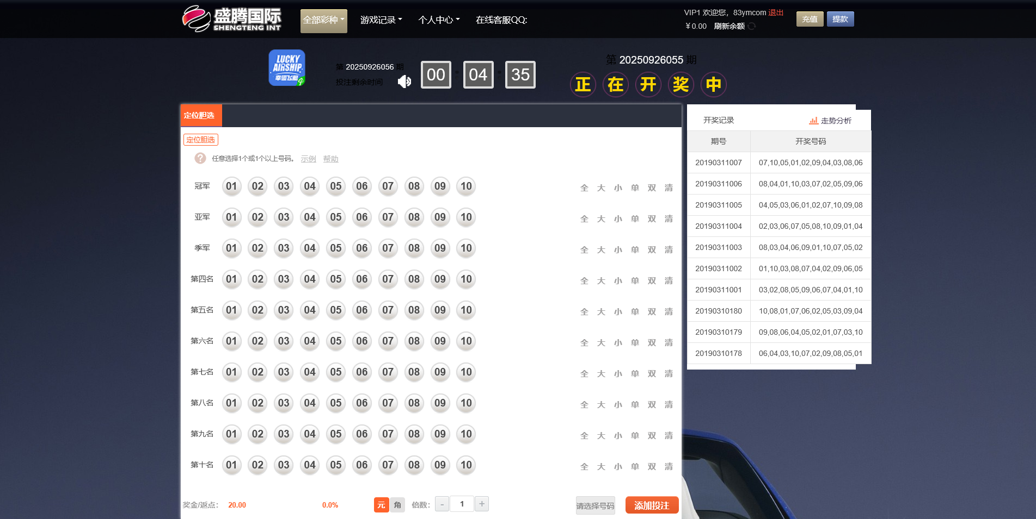This screenshot has height=519, width=1036.
Task: Select ball 07 in the 第五名 row
Action: (x=388, y=310)
